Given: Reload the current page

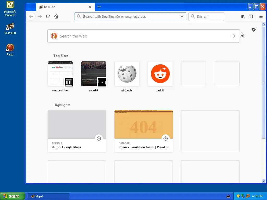Looking at the screenshot, I should [48, 16].
